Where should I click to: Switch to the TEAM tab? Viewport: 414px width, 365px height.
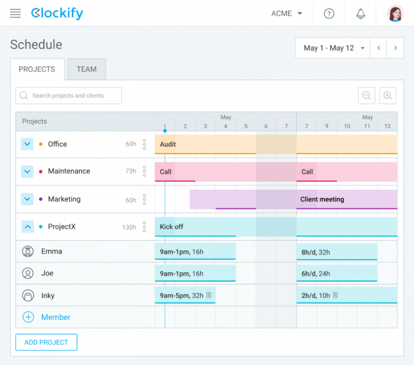(x=86, y=69)
